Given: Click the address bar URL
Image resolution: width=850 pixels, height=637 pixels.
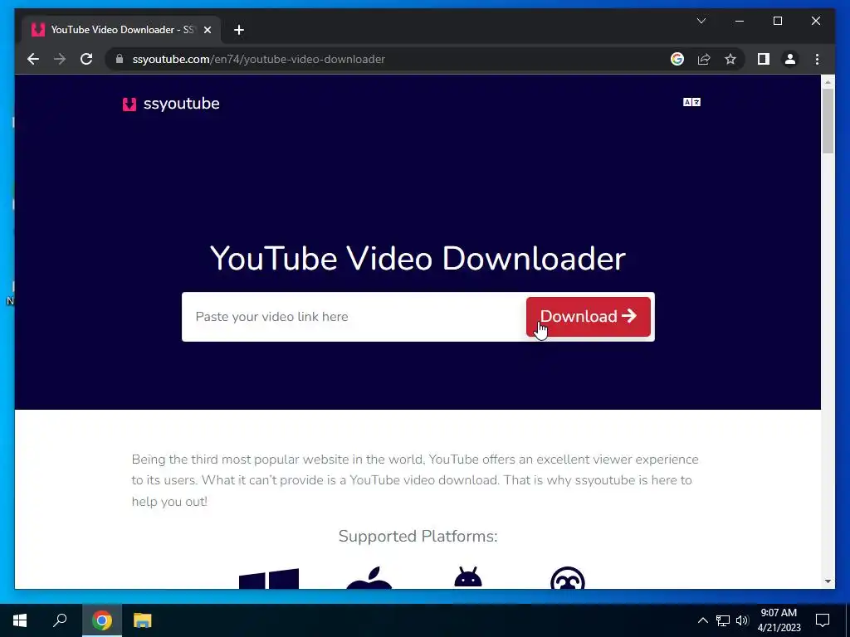Looking at the screenshot, I should pyautogui.click(x=259, y=59).
